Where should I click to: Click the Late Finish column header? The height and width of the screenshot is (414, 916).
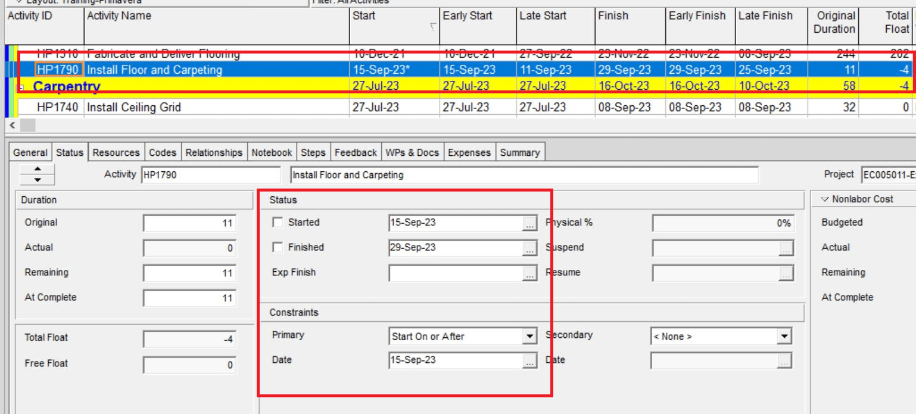(771, 26)
